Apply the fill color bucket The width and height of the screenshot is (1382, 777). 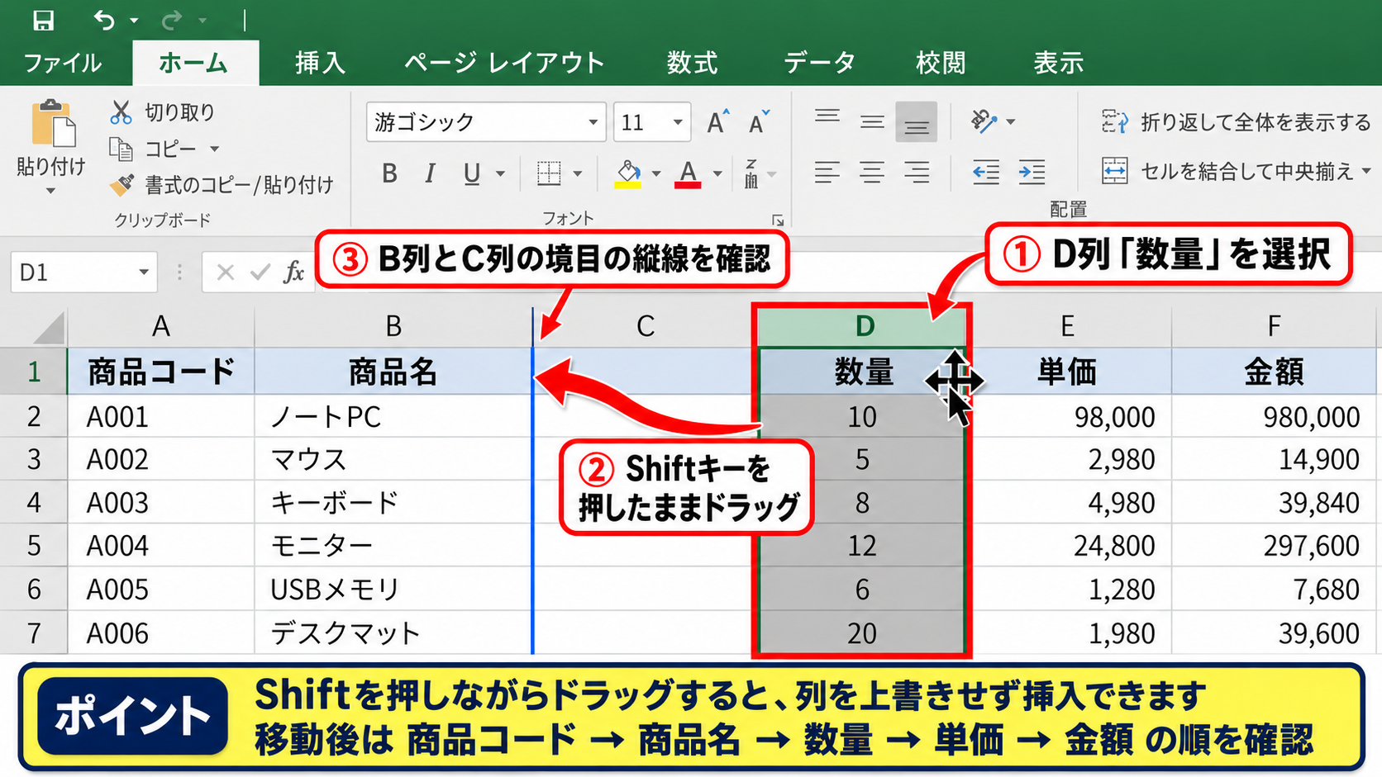[628, 173]
